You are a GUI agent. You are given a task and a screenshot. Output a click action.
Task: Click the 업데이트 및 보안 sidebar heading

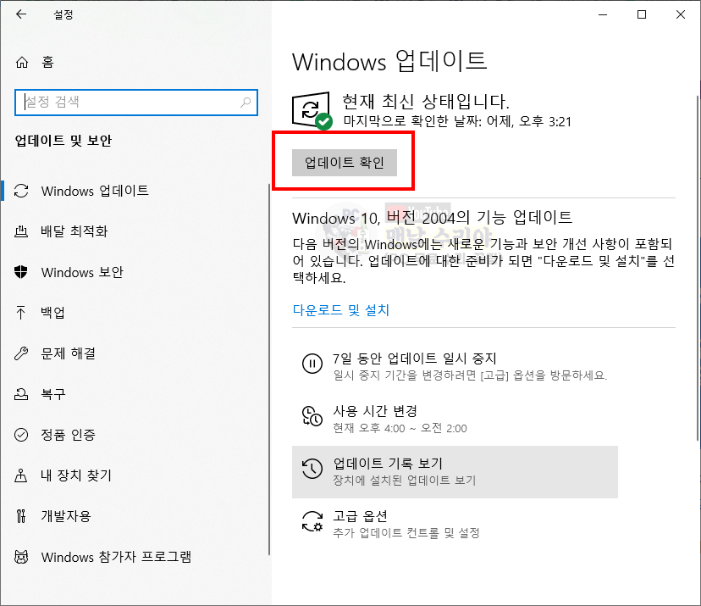coord(63,141)
